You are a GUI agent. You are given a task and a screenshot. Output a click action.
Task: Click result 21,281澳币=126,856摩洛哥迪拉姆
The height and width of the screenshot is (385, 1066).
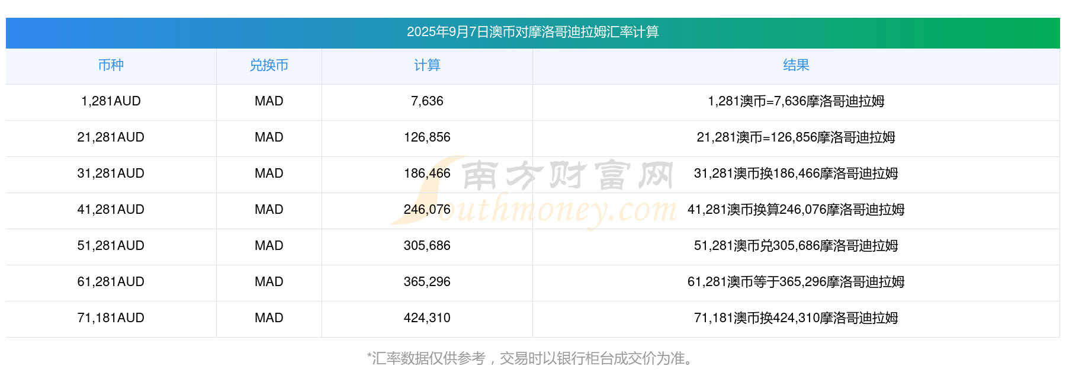pos(796,137)
